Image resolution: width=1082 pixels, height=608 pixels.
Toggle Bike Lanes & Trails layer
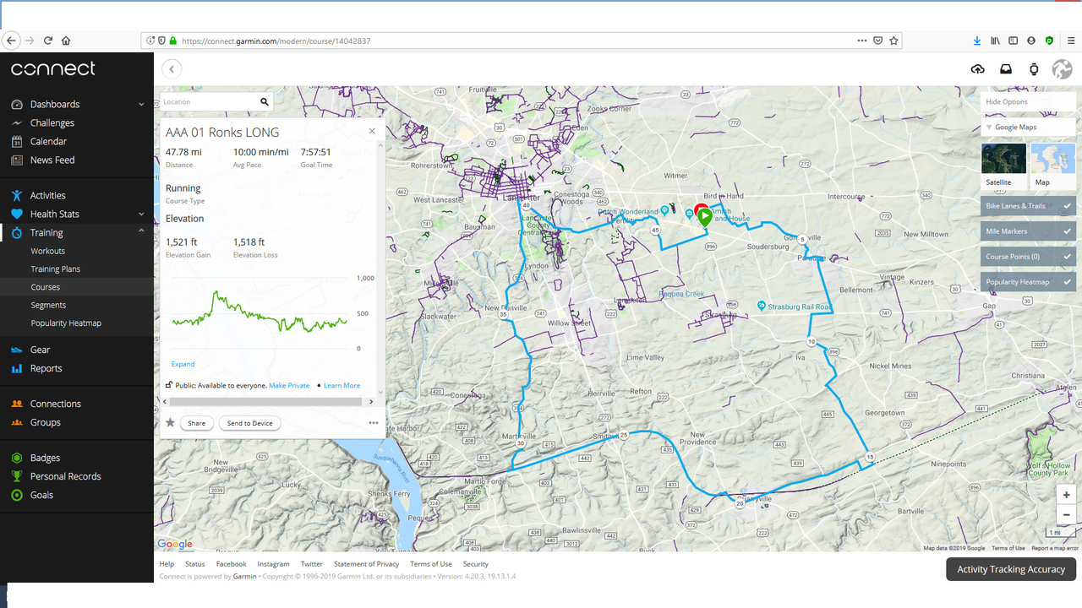1029,206
